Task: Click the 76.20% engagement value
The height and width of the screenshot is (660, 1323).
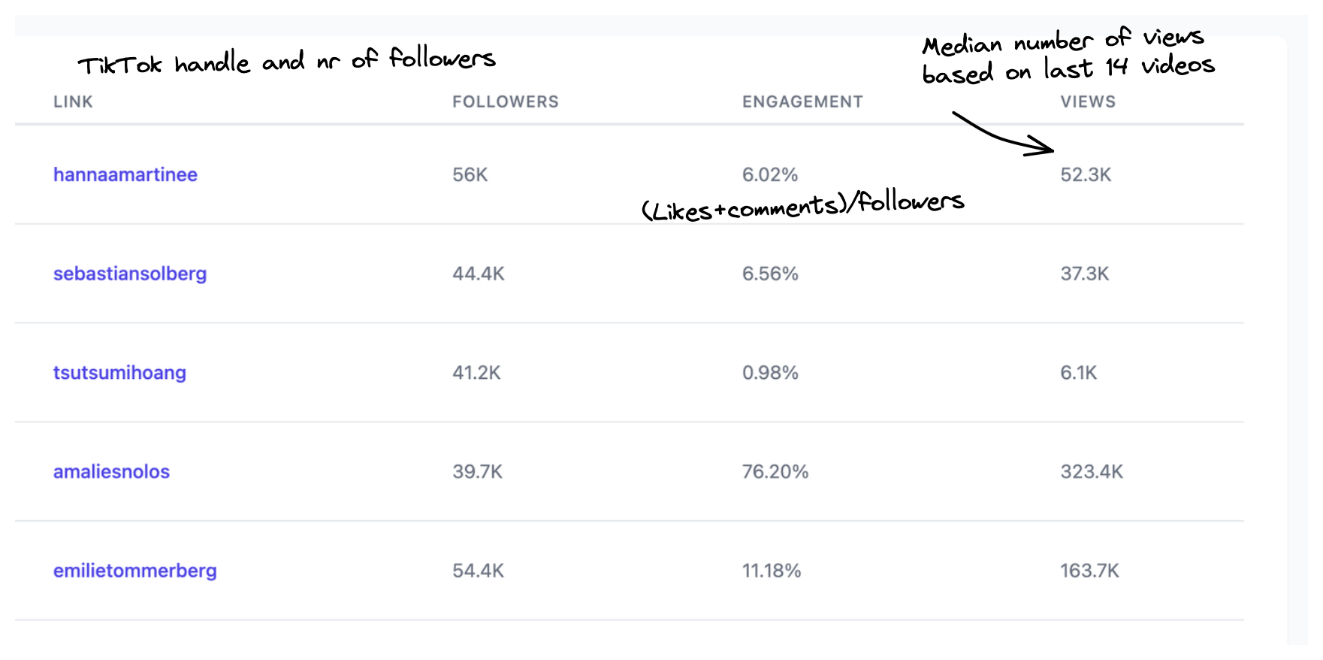Action: tap(775, 471)
